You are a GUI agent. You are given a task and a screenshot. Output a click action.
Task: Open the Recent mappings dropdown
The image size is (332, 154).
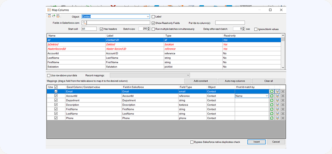coord(188,75)
